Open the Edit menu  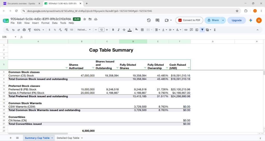point(19,23)
